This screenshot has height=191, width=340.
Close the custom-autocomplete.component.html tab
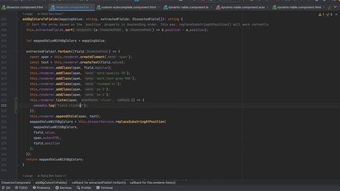[159, 7]
